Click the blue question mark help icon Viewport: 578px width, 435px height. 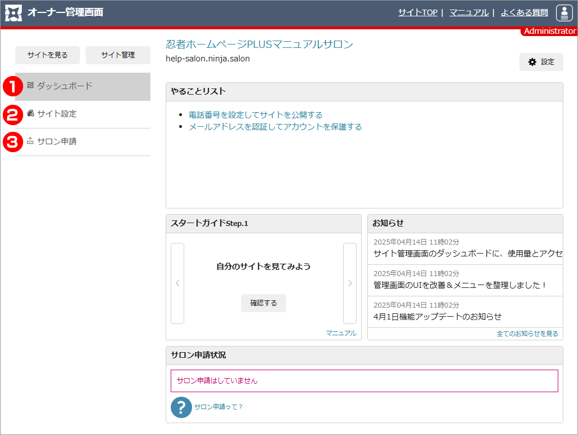pos(181,407)
